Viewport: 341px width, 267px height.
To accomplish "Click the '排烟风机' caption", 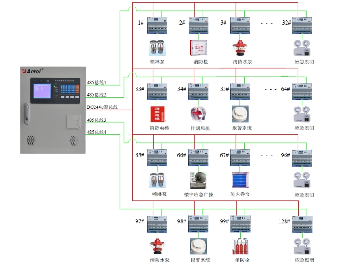I will point(200,128).
